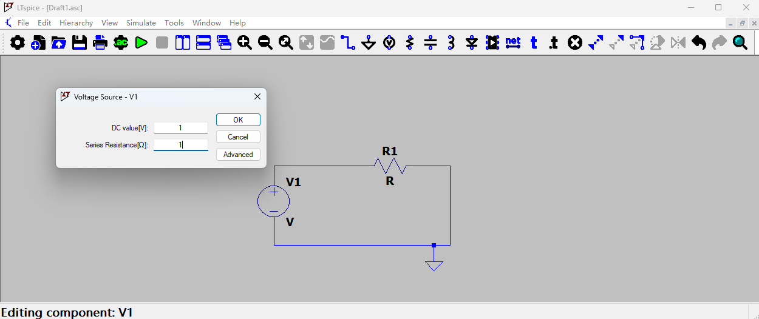
Task: Undo the last action with the black arrow
Action: pyautogui.click(x=699, y=42)
